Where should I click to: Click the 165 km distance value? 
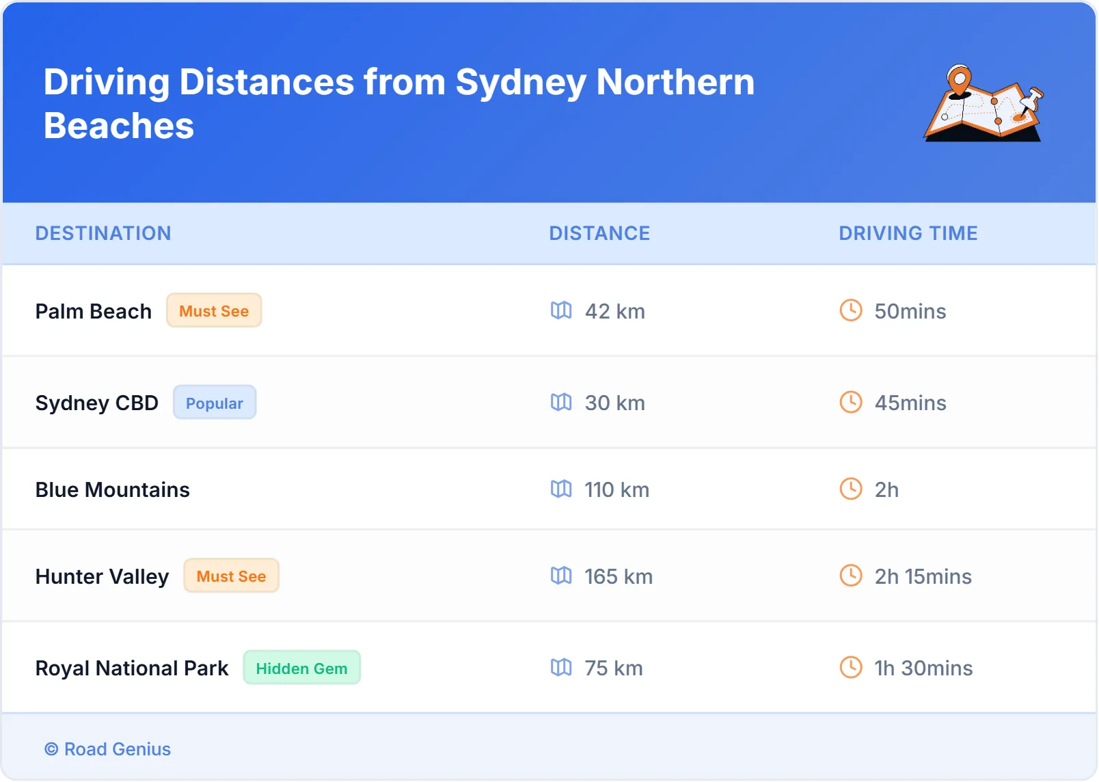[x=619, y=576]
